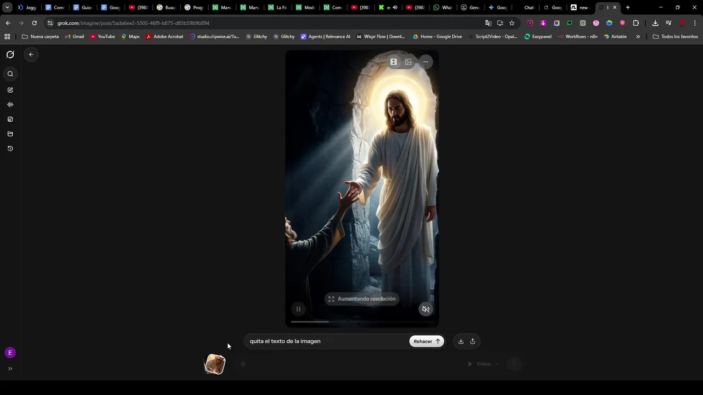Click the video progress bar
This screenshot has width=703, height=395.
tap(361, 322)
